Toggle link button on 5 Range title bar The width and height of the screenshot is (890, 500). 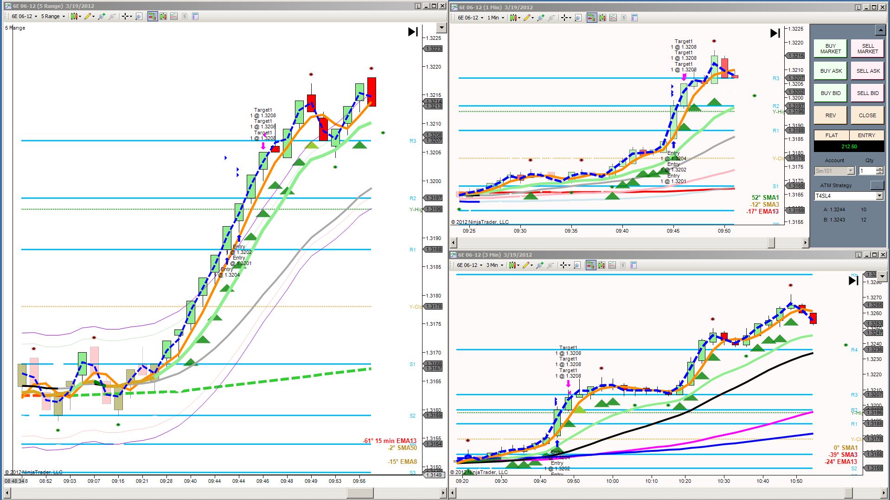(418, 6)
